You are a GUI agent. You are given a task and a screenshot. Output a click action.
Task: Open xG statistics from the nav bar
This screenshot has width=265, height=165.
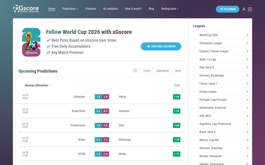pyautogui.click(x=110, y=9)
